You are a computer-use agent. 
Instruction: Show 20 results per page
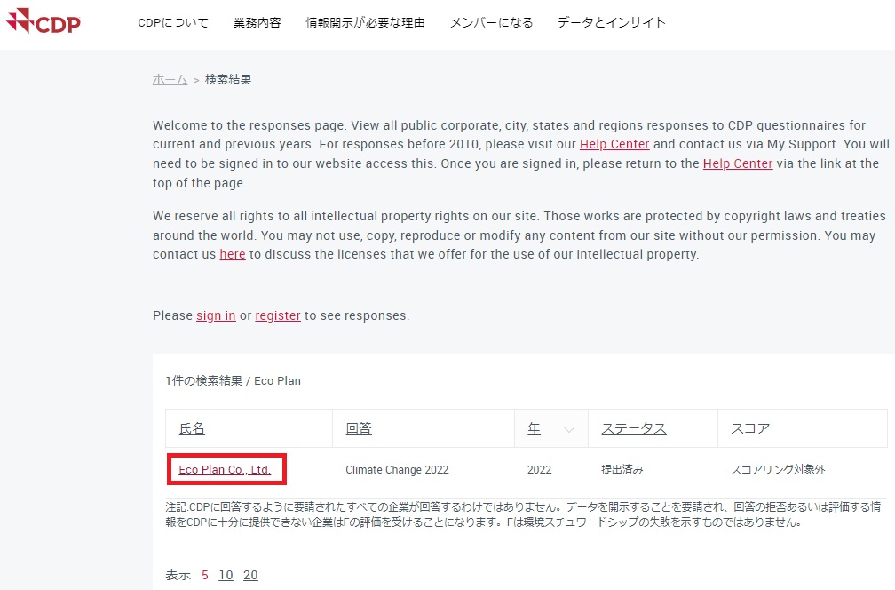[250, 575]
